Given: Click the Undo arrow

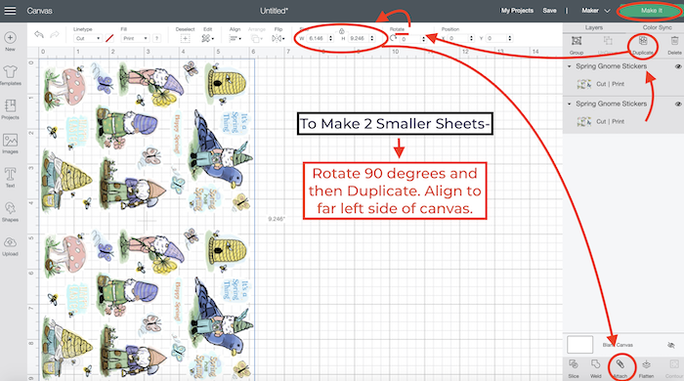Looking at the screenshot, I should [39, 35].
